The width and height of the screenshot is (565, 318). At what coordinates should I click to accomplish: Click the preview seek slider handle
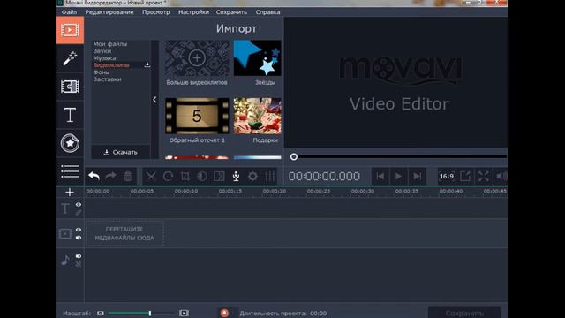(294, 157)
